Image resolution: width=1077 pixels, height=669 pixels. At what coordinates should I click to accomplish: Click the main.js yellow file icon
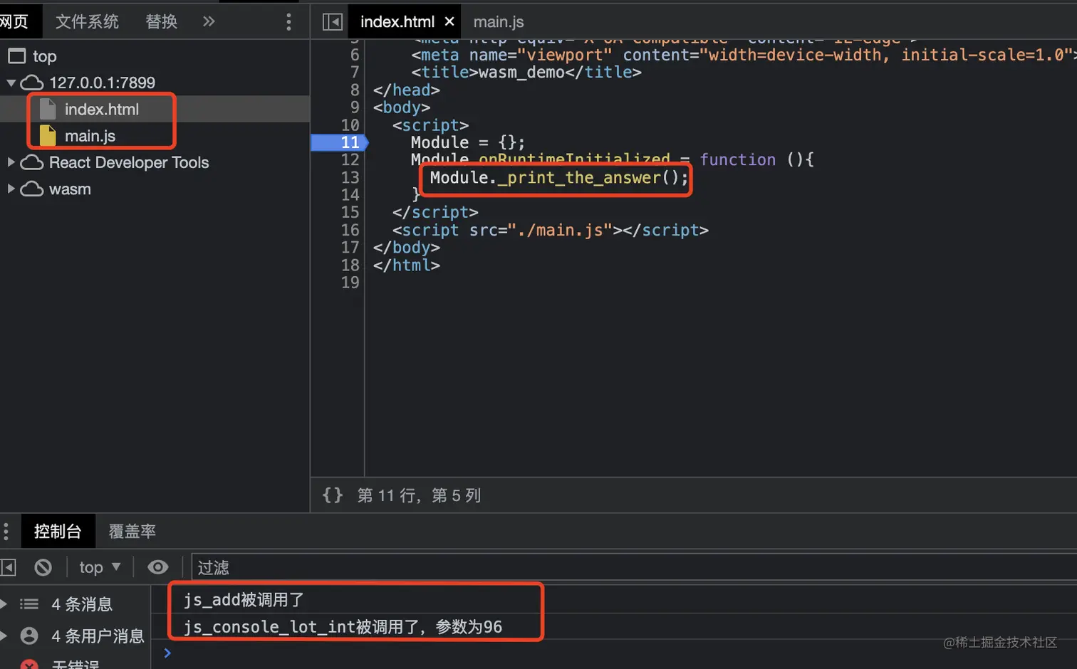point(48,135)
